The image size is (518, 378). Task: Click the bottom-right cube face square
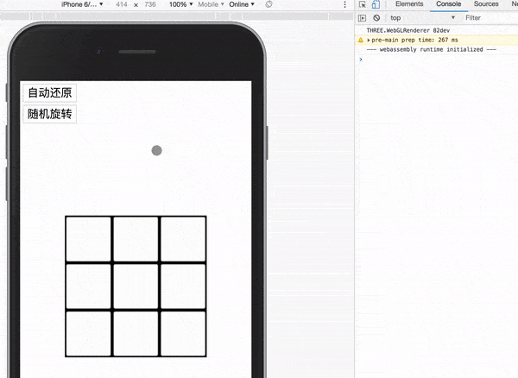pos(183,334)
